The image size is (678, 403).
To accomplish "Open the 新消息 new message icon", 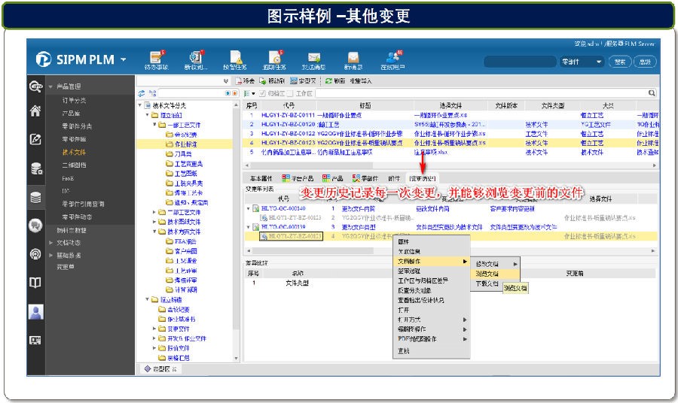I will (353, 59).
